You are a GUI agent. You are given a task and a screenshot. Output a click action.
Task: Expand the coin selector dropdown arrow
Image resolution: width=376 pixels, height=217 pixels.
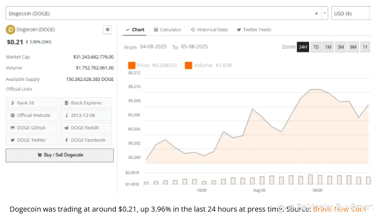[x=324, y=13]
